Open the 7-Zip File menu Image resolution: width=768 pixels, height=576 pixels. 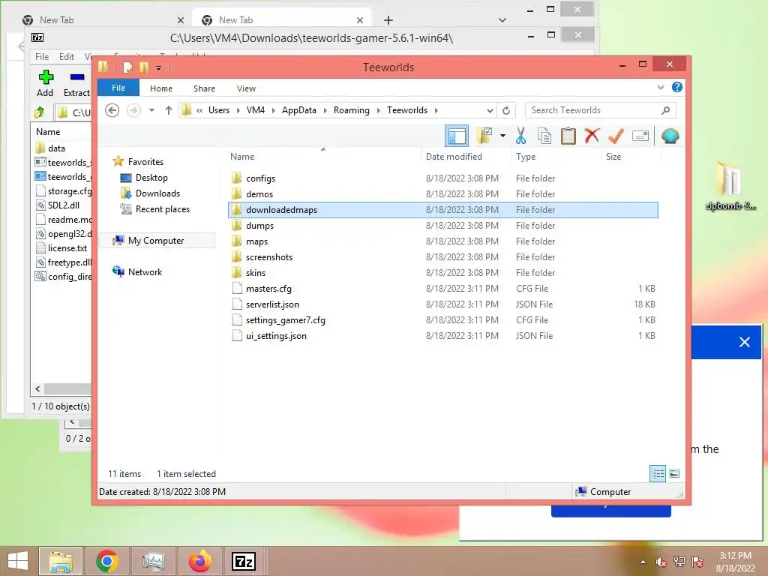tap(42, 57)
